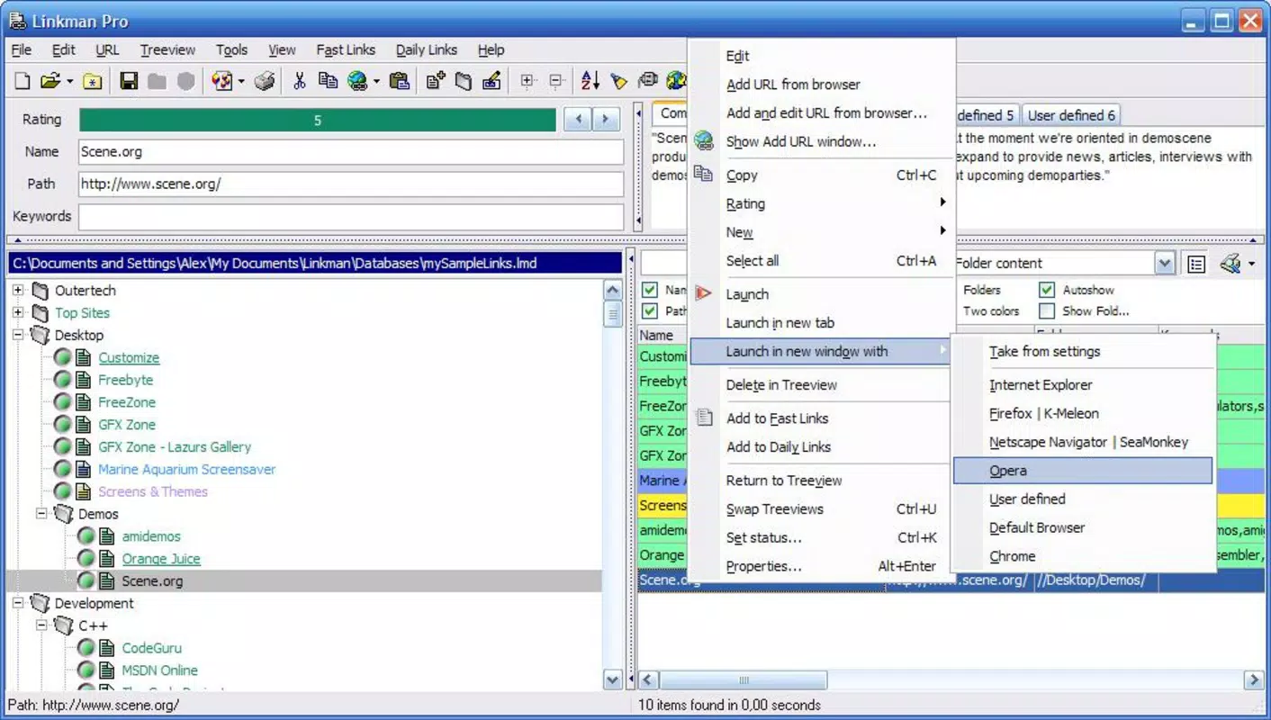Choose Opera from the browser submenu
The image size is (1271, 720).
pos(1082,471)
